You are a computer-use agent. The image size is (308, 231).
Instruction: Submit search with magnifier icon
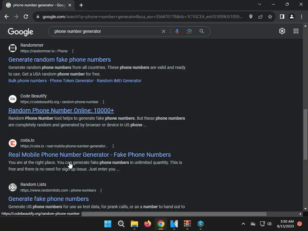coord(202,31)
